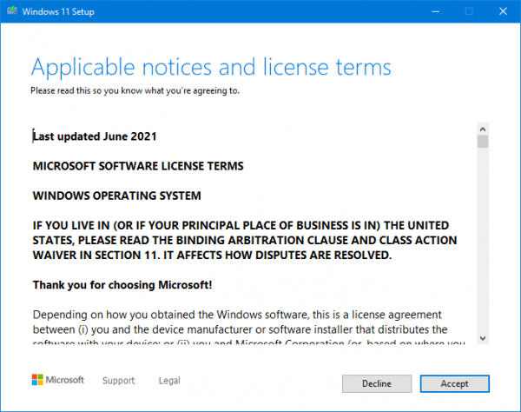Click the 'Depending on how you obtained' paragraph
Image resolution: width=521 pixels, height=412 pixels.
pyautogui.click(x=248, y=328)
